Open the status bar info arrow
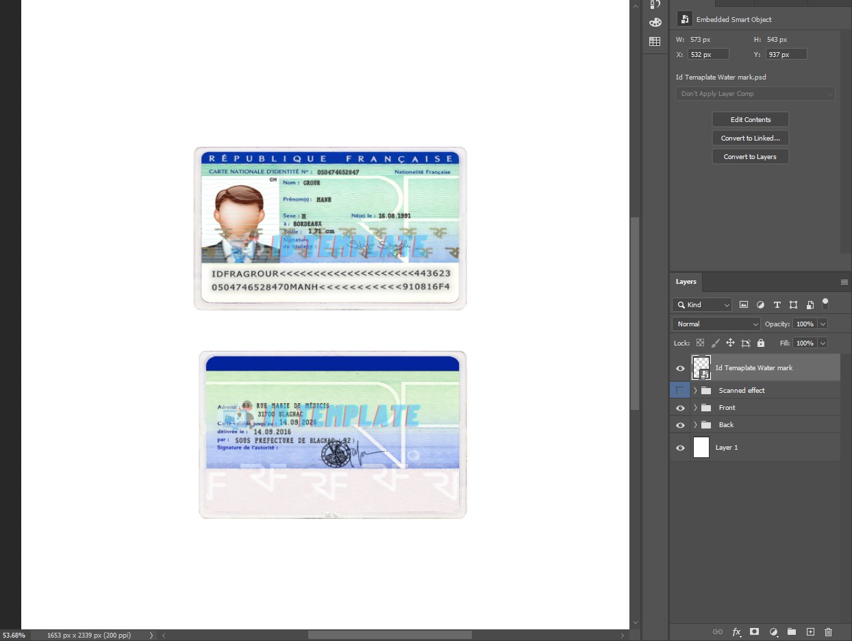This screenshot has height=641, width=852. point(151,636)
